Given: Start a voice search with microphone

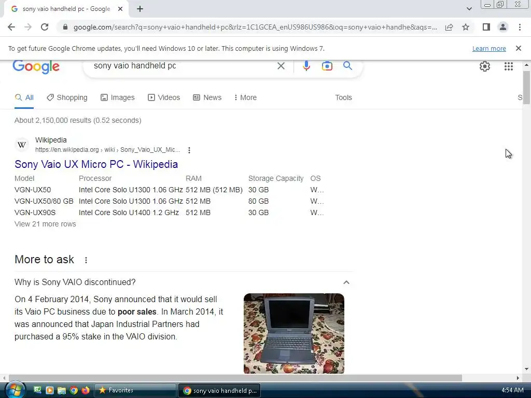Looking at the screenshot, I should [x=306, y=66].
